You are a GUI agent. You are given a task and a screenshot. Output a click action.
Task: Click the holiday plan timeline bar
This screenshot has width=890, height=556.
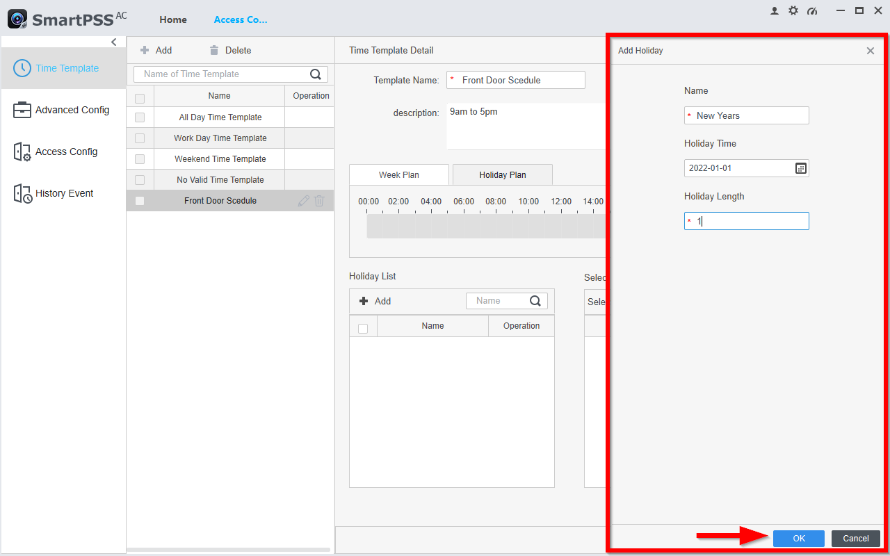(485, 227)
